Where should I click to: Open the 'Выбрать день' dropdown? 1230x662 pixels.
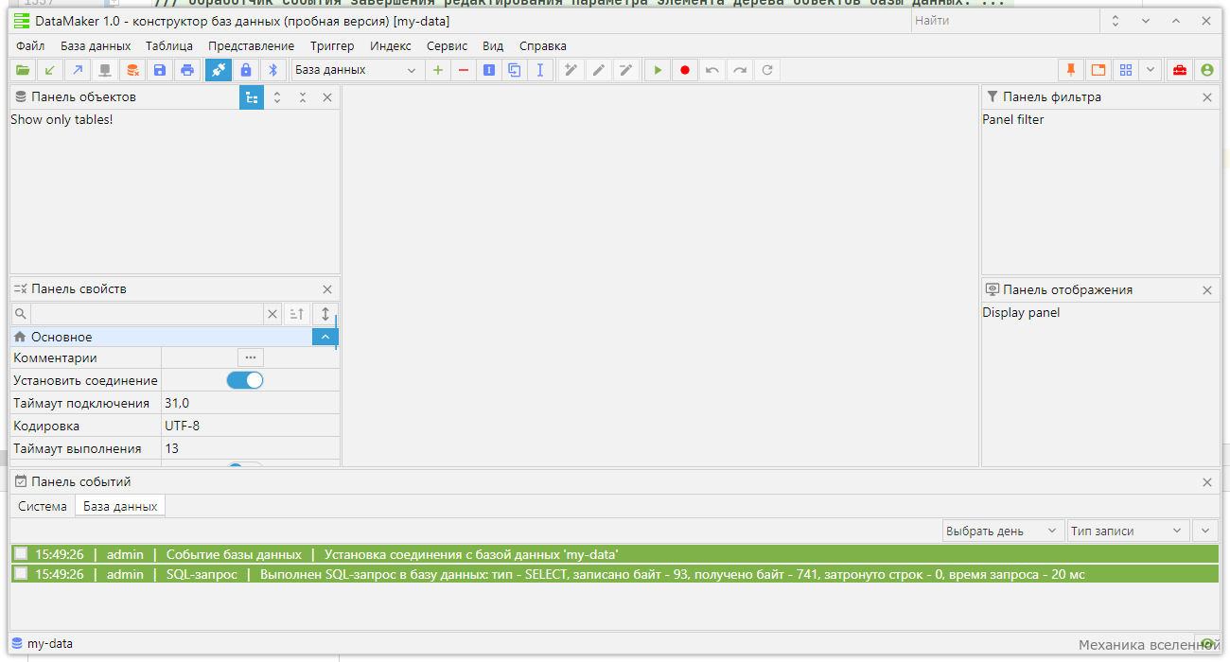(x=1003, y=531)
